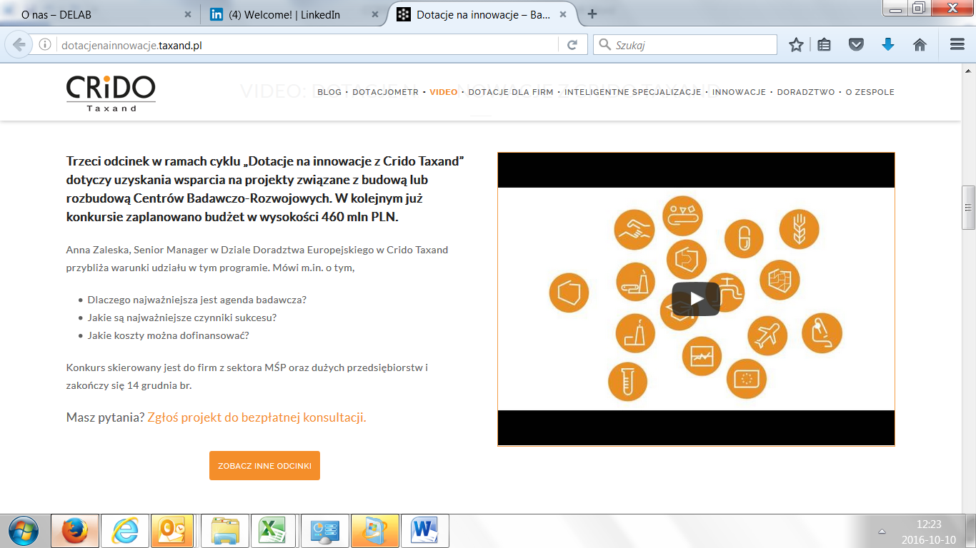Open the bookmarks list icon

click(825, 45)
